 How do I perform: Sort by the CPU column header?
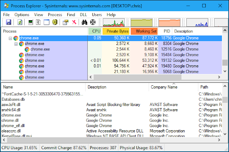95,31
